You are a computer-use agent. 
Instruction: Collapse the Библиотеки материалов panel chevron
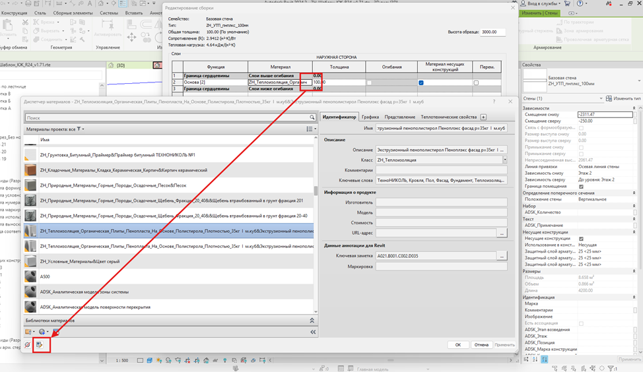pyautogui.click(x=312, y=321)
